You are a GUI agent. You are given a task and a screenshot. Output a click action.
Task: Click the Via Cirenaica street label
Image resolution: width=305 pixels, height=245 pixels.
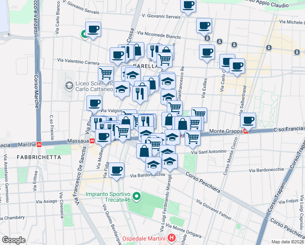point(61,205)
